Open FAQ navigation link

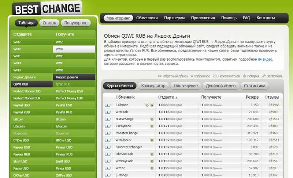tap(246, 18)
